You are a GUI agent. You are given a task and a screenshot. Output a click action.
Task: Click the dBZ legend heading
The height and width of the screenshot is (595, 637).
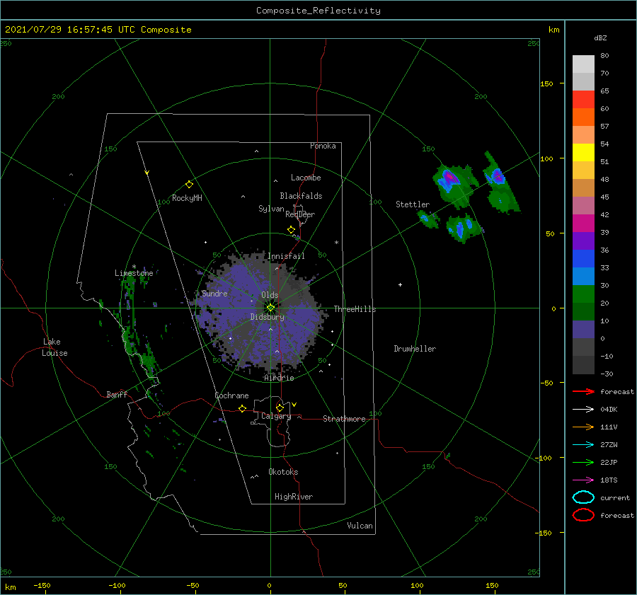point(600,37)
